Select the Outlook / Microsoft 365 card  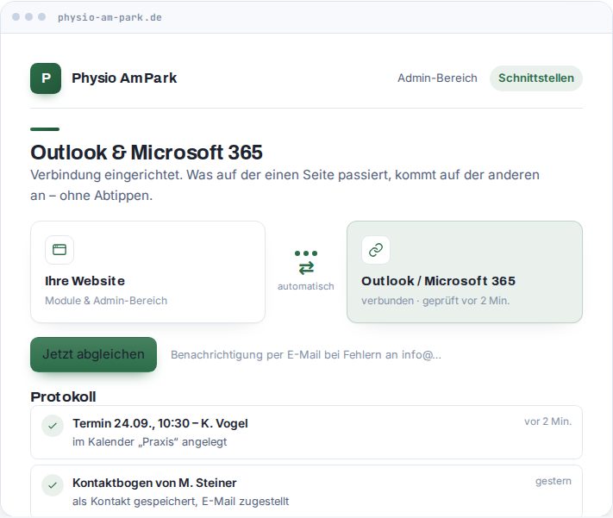(465, 272)
